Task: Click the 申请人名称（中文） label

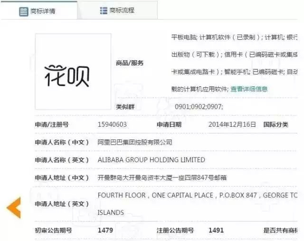Action: [62, 142]
